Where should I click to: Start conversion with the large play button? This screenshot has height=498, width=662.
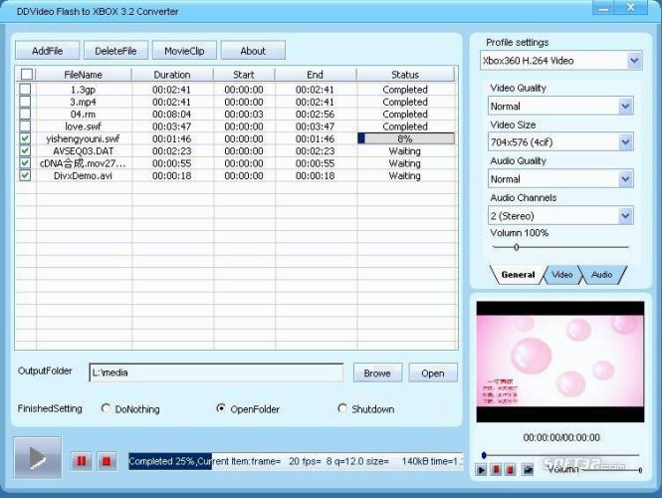38,458
